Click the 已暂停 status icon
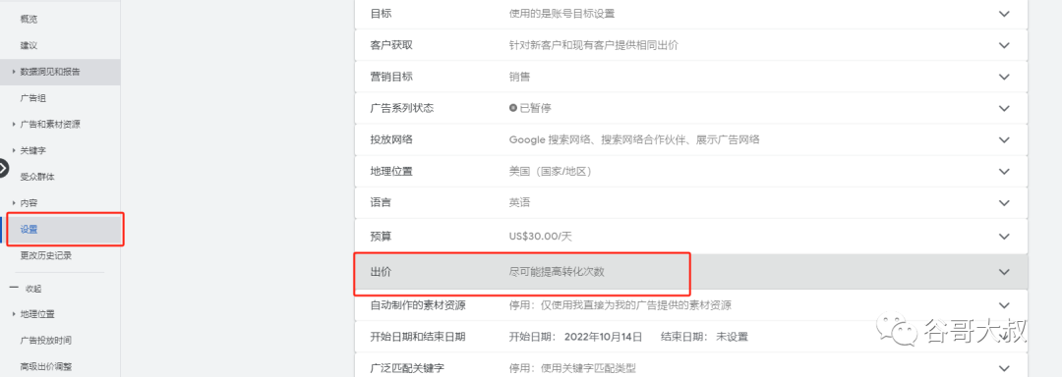1062x377 pixels. 513,108
